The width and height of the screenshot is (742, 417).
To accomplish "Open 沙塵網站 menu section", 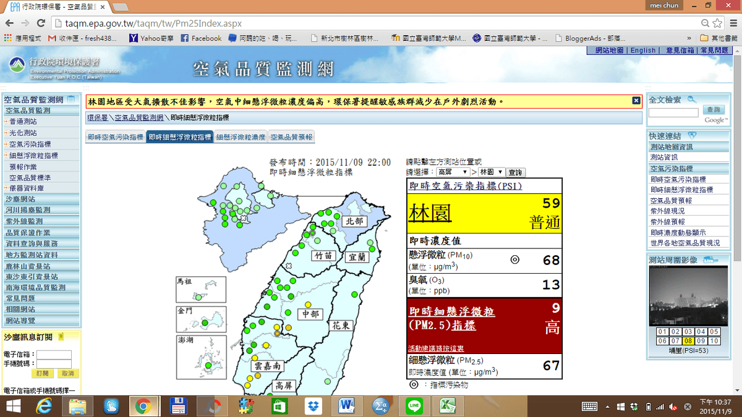I will [x=41, y=199].
